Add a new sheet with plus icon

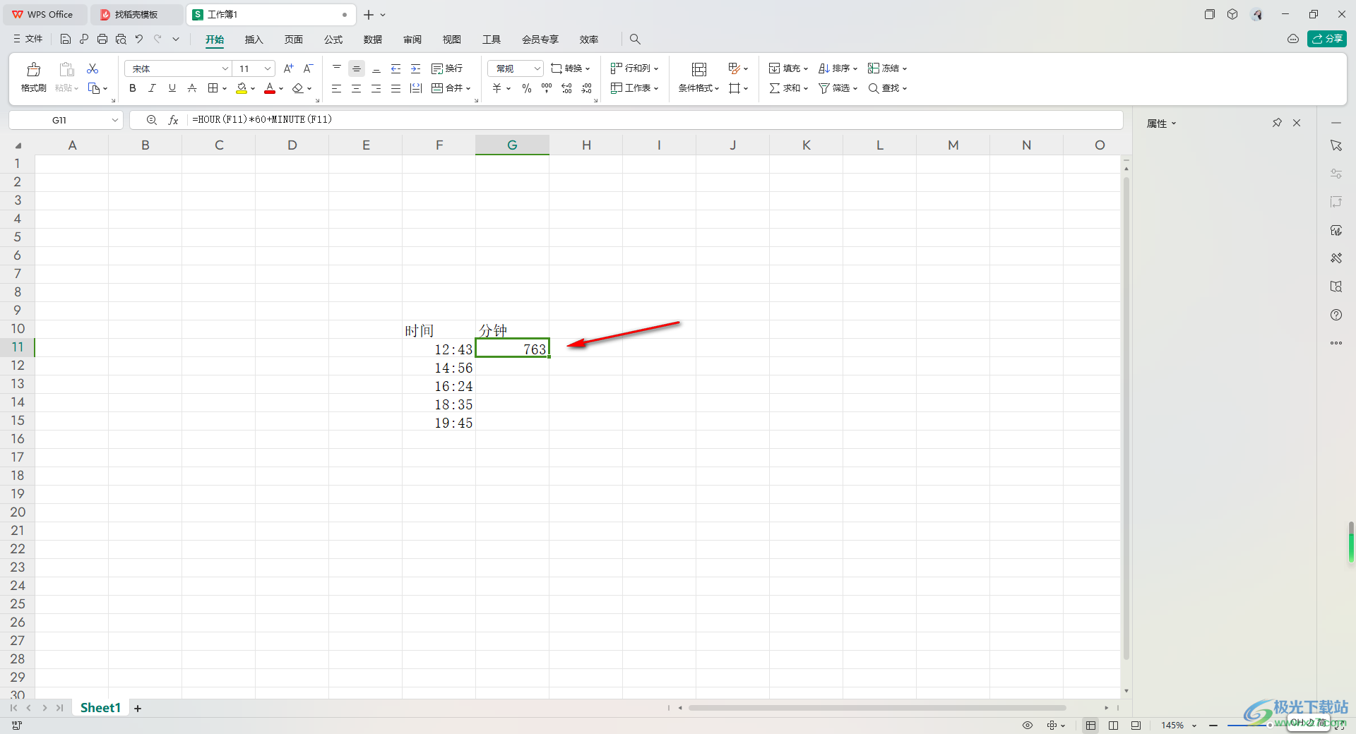pyautogui.click(x=138, y=708)
